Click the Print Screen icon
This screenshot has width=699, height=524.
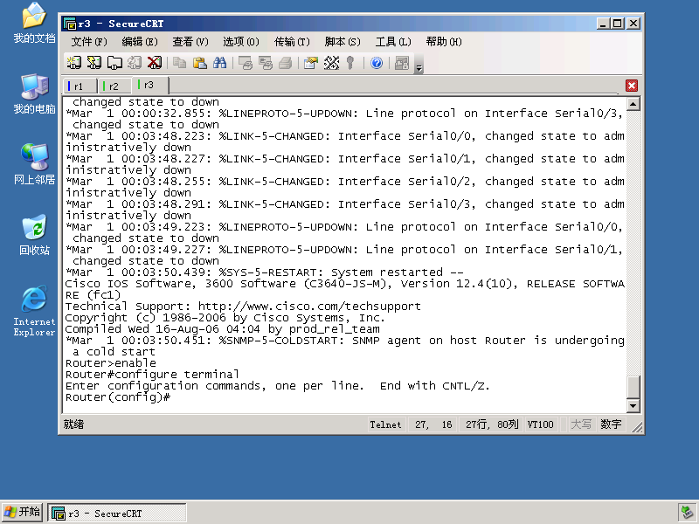[246, 63]
